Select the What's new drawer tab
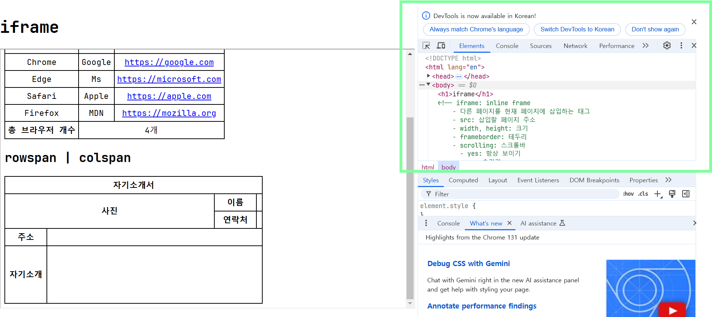The height and width of the screenshot is (317, 712). coord(486,223)
